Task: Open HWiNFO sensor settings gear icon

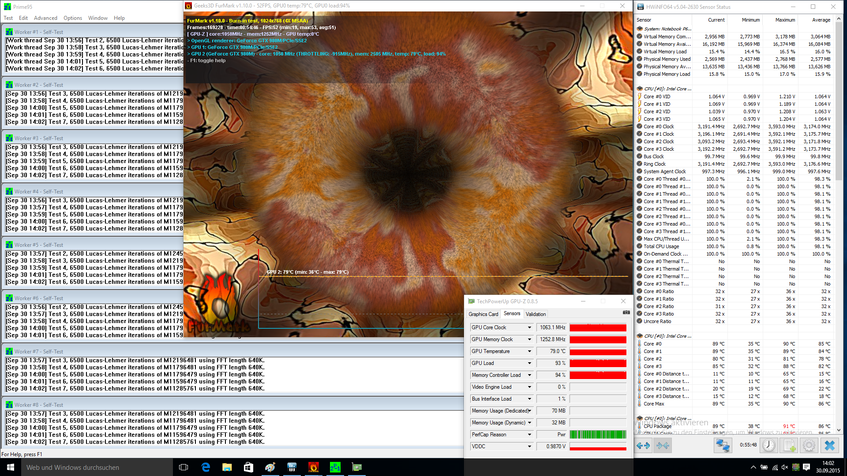Action: (809, 446)
